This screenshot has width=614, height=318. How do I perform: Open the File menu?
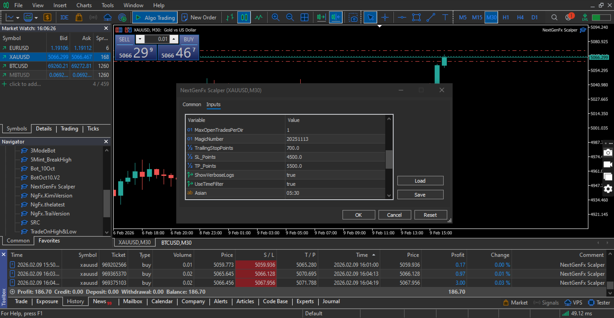point(18,5)
